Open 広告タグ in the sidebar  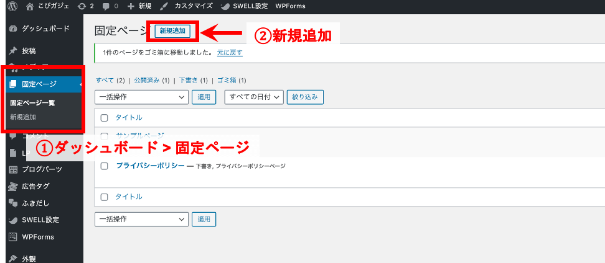coord(35,186)
